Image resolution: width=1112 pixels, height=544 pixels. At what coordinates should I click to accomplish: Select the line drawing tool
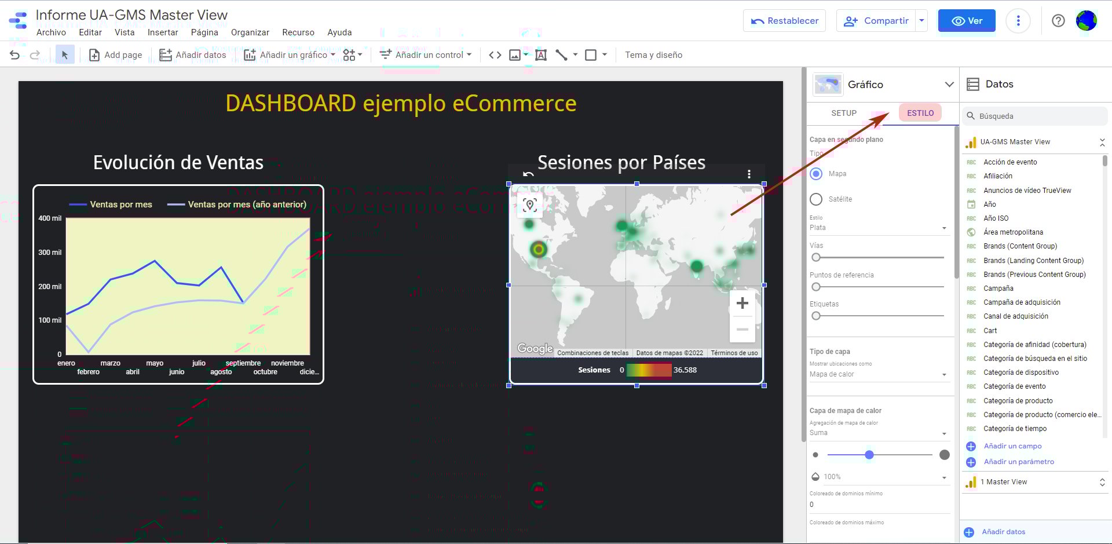coord(561,55)
